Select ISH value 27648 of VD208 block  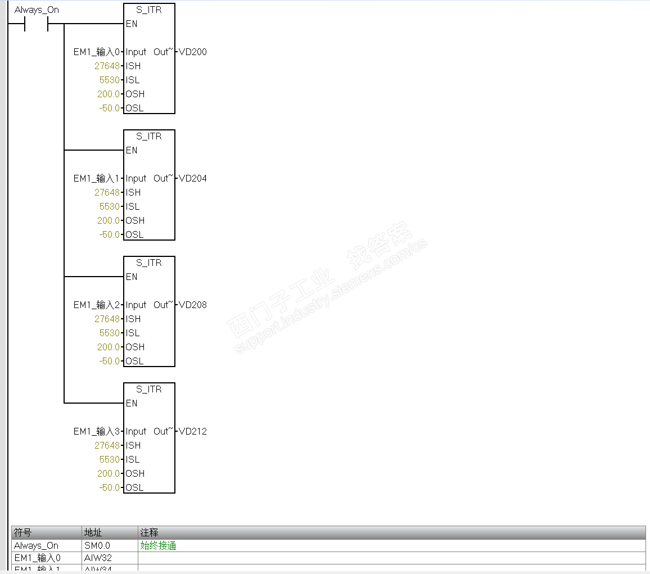107,319
